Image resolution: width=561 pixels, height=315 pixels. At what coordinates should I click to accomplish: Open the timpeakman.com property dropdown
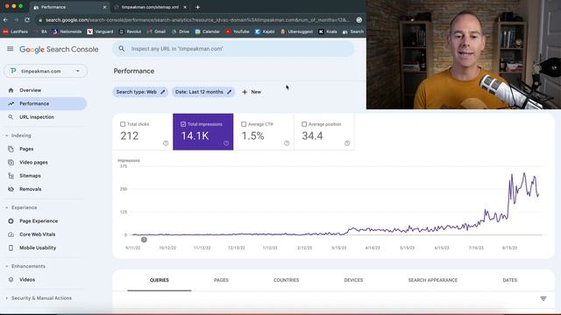tap(46, 71)
